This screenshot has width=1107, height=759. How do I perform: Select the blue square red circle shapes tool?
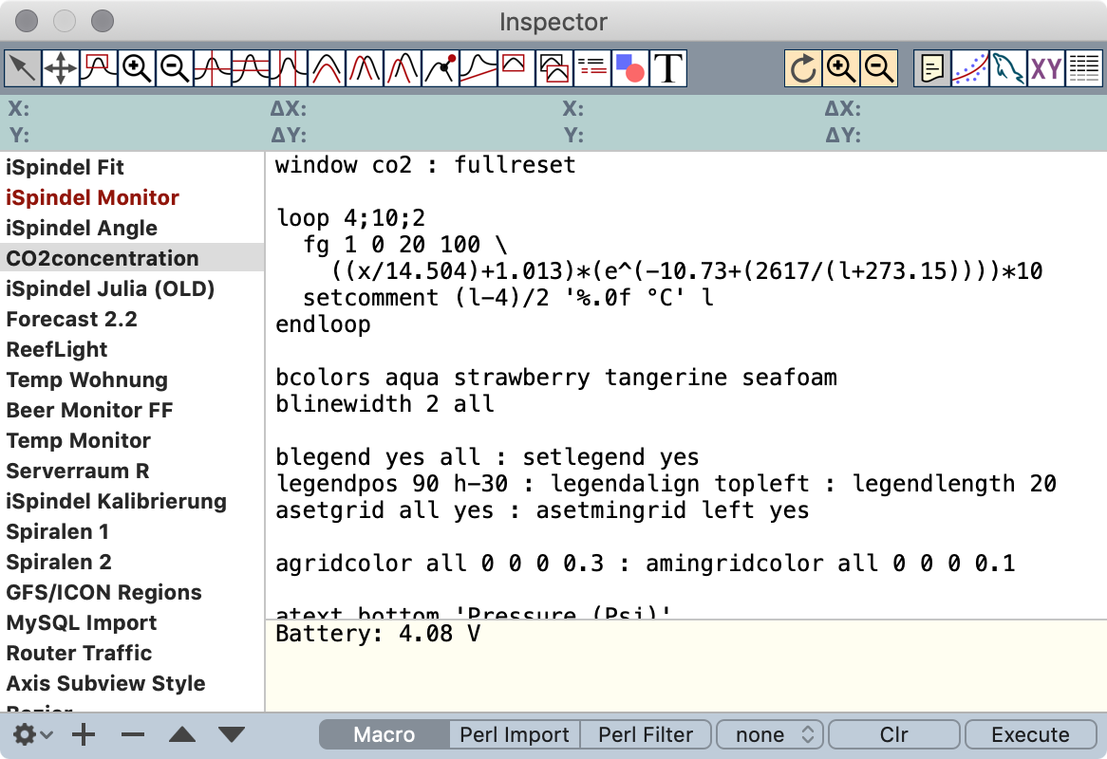tap(631, 68)
